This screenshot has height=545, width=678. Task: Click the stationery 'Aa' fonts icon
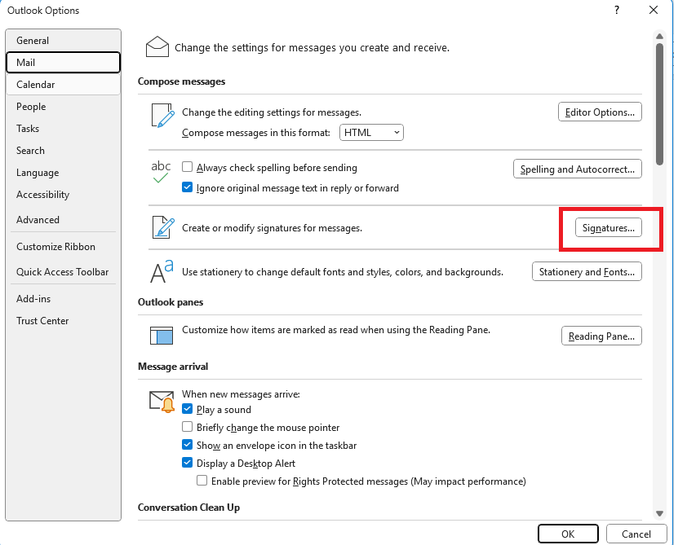[x=162, y=271]
